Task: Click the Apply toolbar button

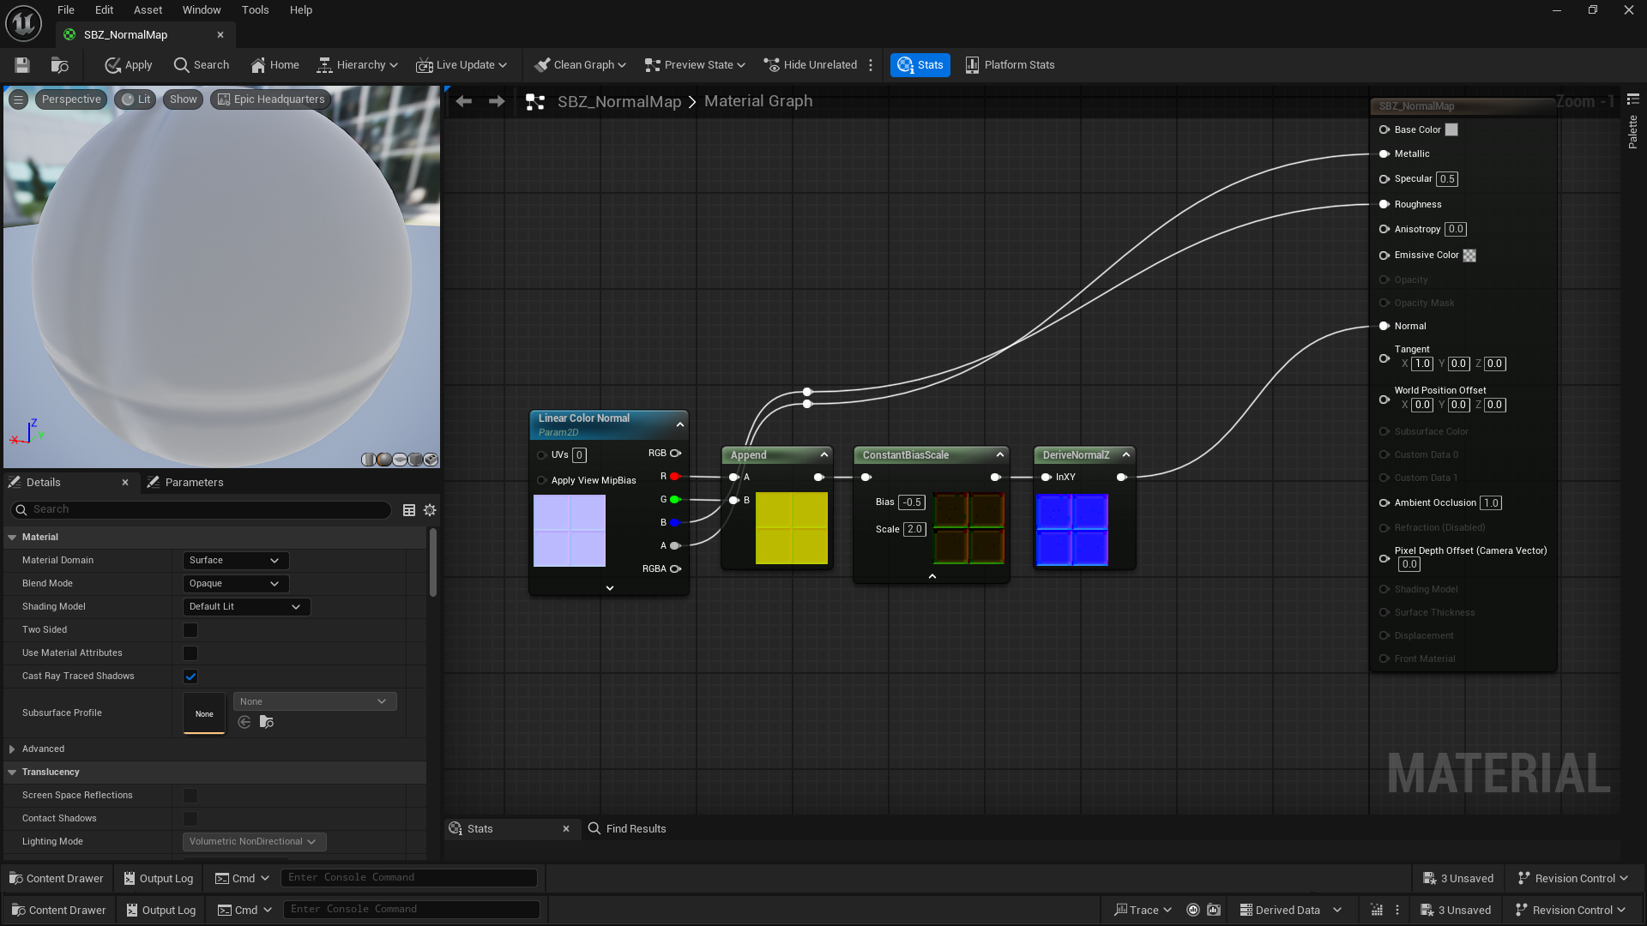Action: pos(129,65)
